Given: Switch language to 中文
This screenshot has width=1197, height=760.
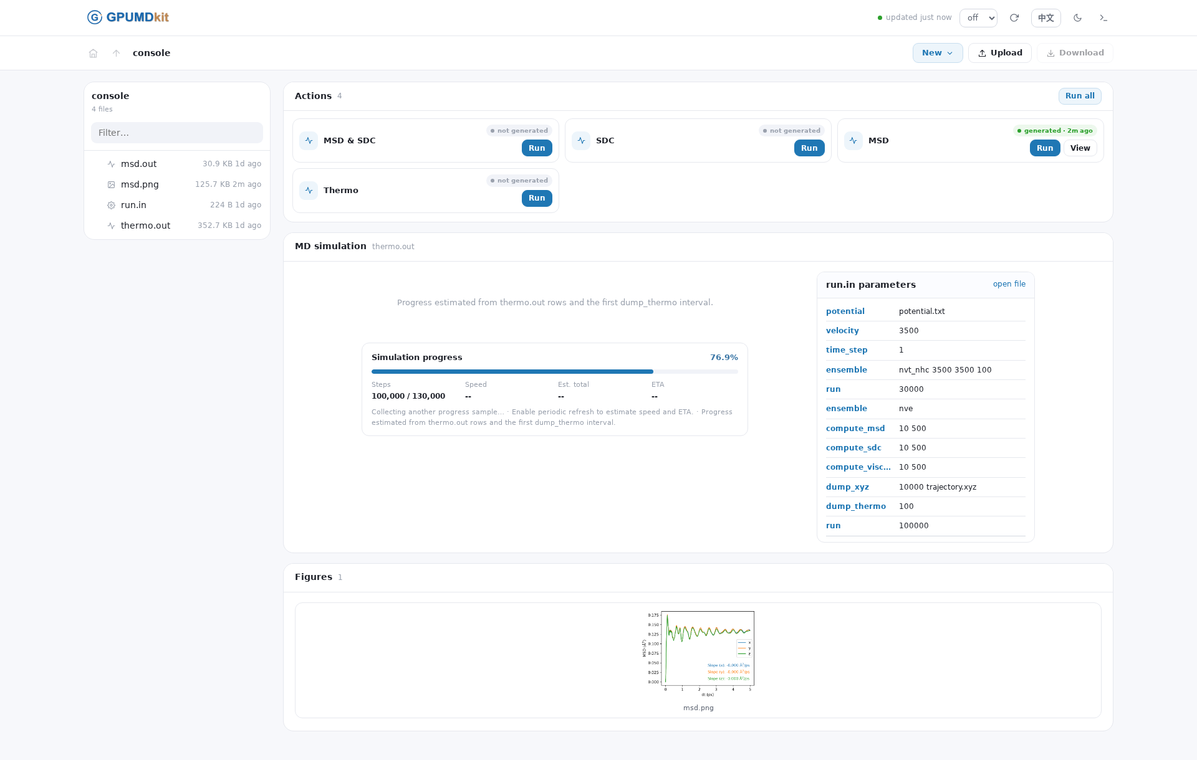Looking at the screenshot, I should click(x=1046, y=18).
